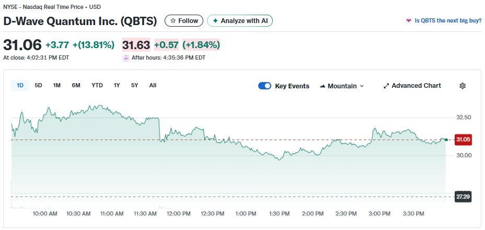Click the sparkle icon beside Analyze with AI
Image resolution: width=485 pixels, height=230 pixels.
(215, 21)
